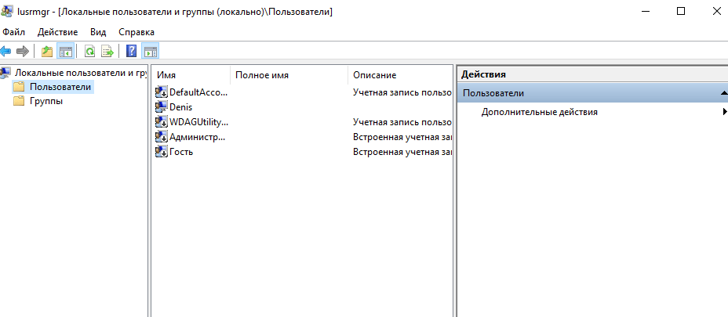This screenshot has height=317, width=728.
Task: Select the Пользователи folder in tree
Action: pyautogui.click(x=60, y=87)
